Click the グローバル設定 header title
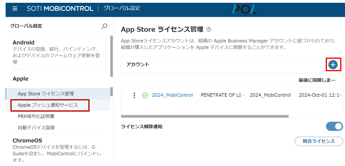The width and height of the screenshot is (345, 166). pos(122,8)
